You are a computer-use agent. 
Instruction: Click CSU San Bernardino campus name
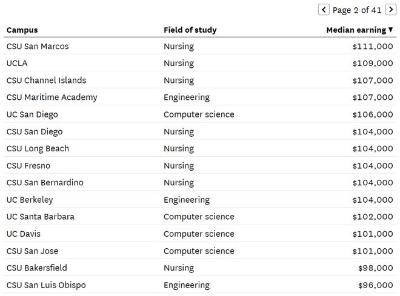pyautogui.click(x=45, y=183)
